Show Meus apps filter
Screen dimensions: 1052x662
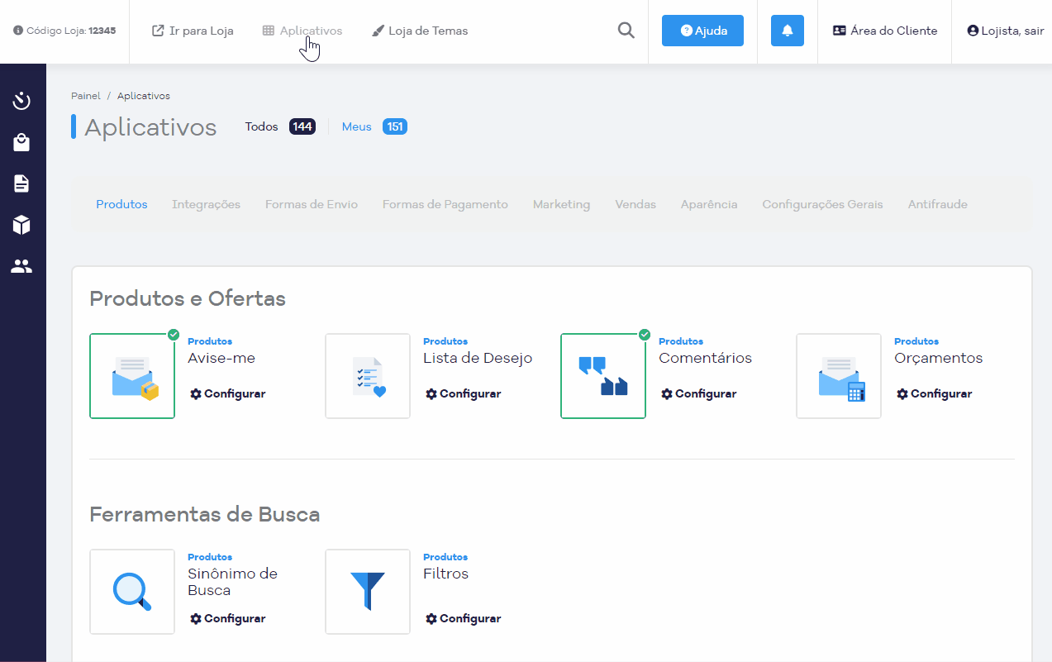click(357, 126)
